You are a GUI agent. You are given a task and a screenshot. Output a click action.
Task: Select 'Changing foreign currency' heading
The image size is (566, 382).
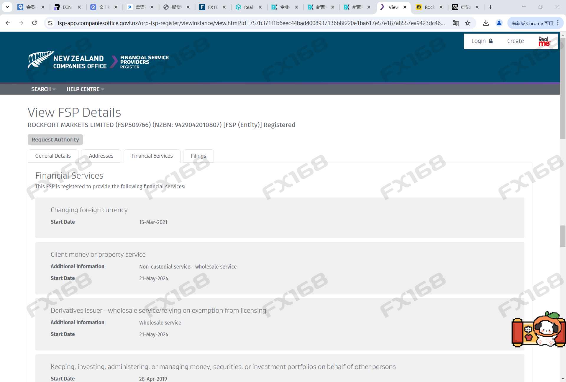click(89, 210)
